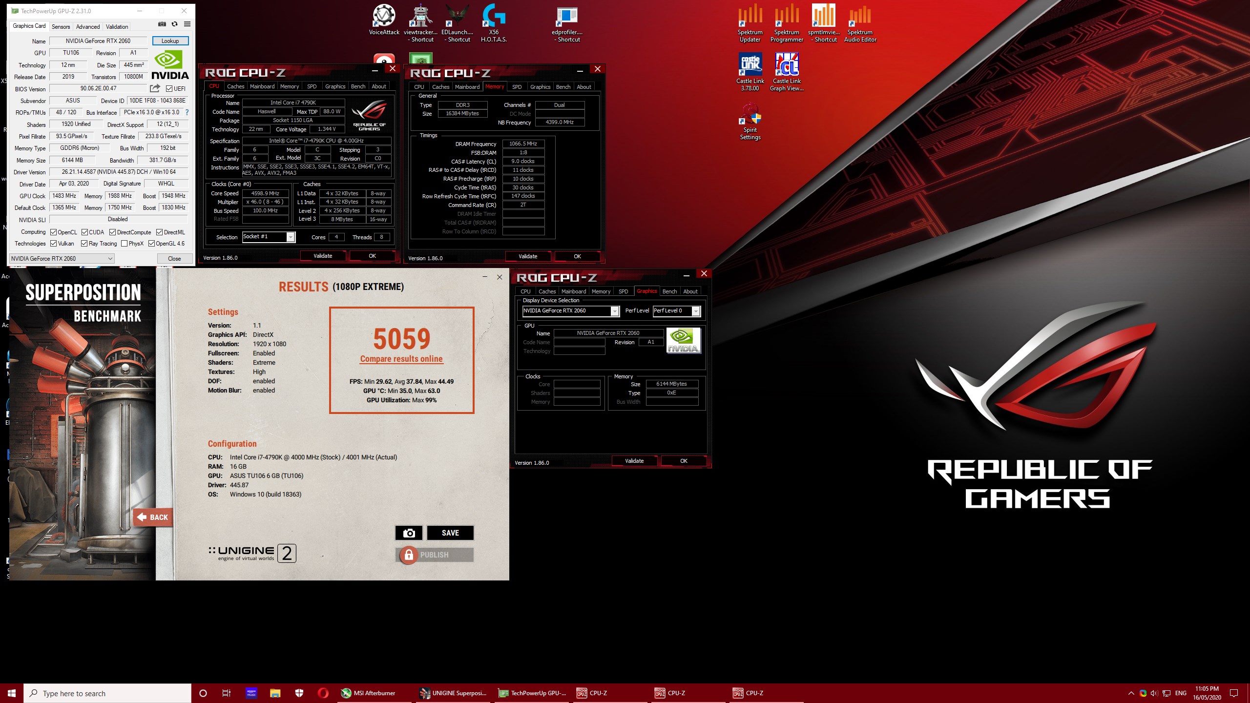Open VoiceAttack desktop shortcut
Viewport: 1250px width, 703px height.
(384, 20)
